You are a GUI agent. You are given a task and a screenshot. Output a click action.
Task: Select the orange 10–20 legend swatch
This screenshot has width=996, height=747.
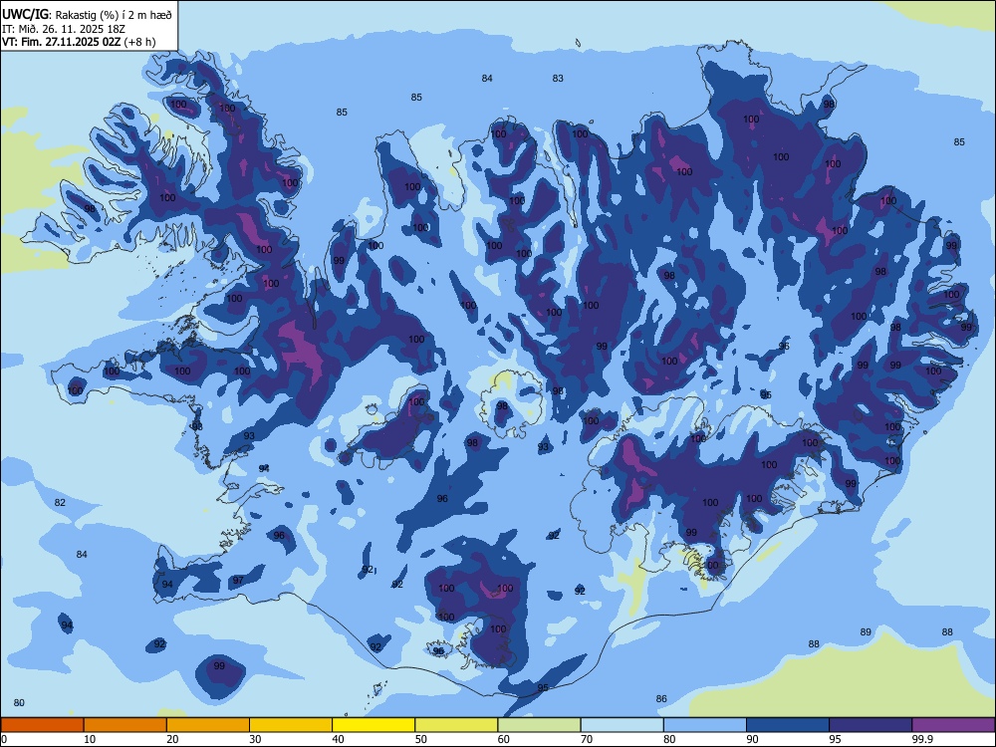(x=125, y=725)
